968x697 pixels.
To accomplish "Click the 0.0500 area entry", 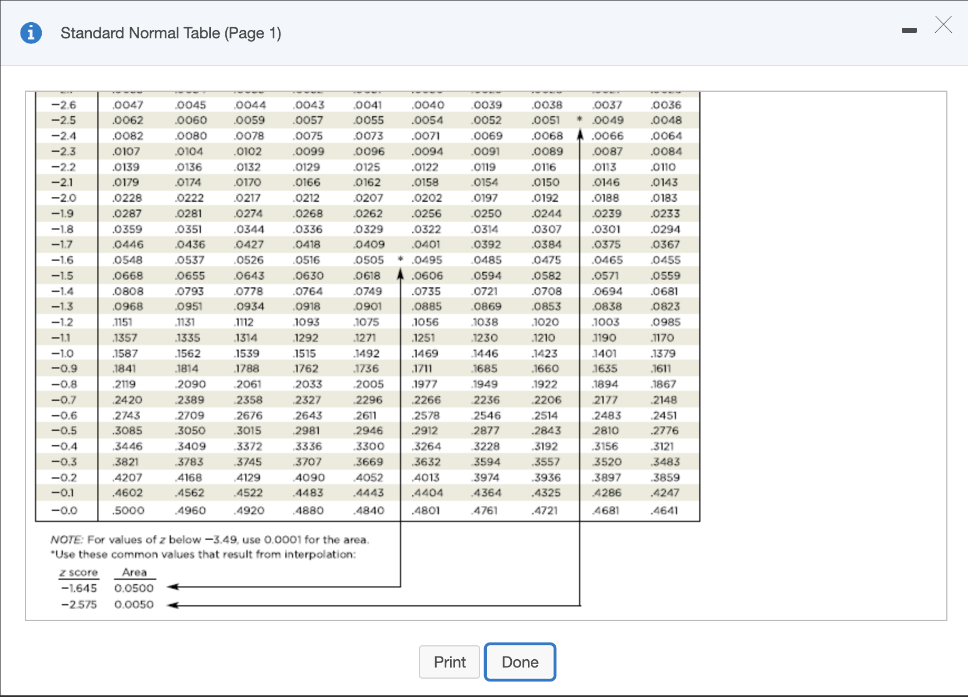I will pos(134,588).
